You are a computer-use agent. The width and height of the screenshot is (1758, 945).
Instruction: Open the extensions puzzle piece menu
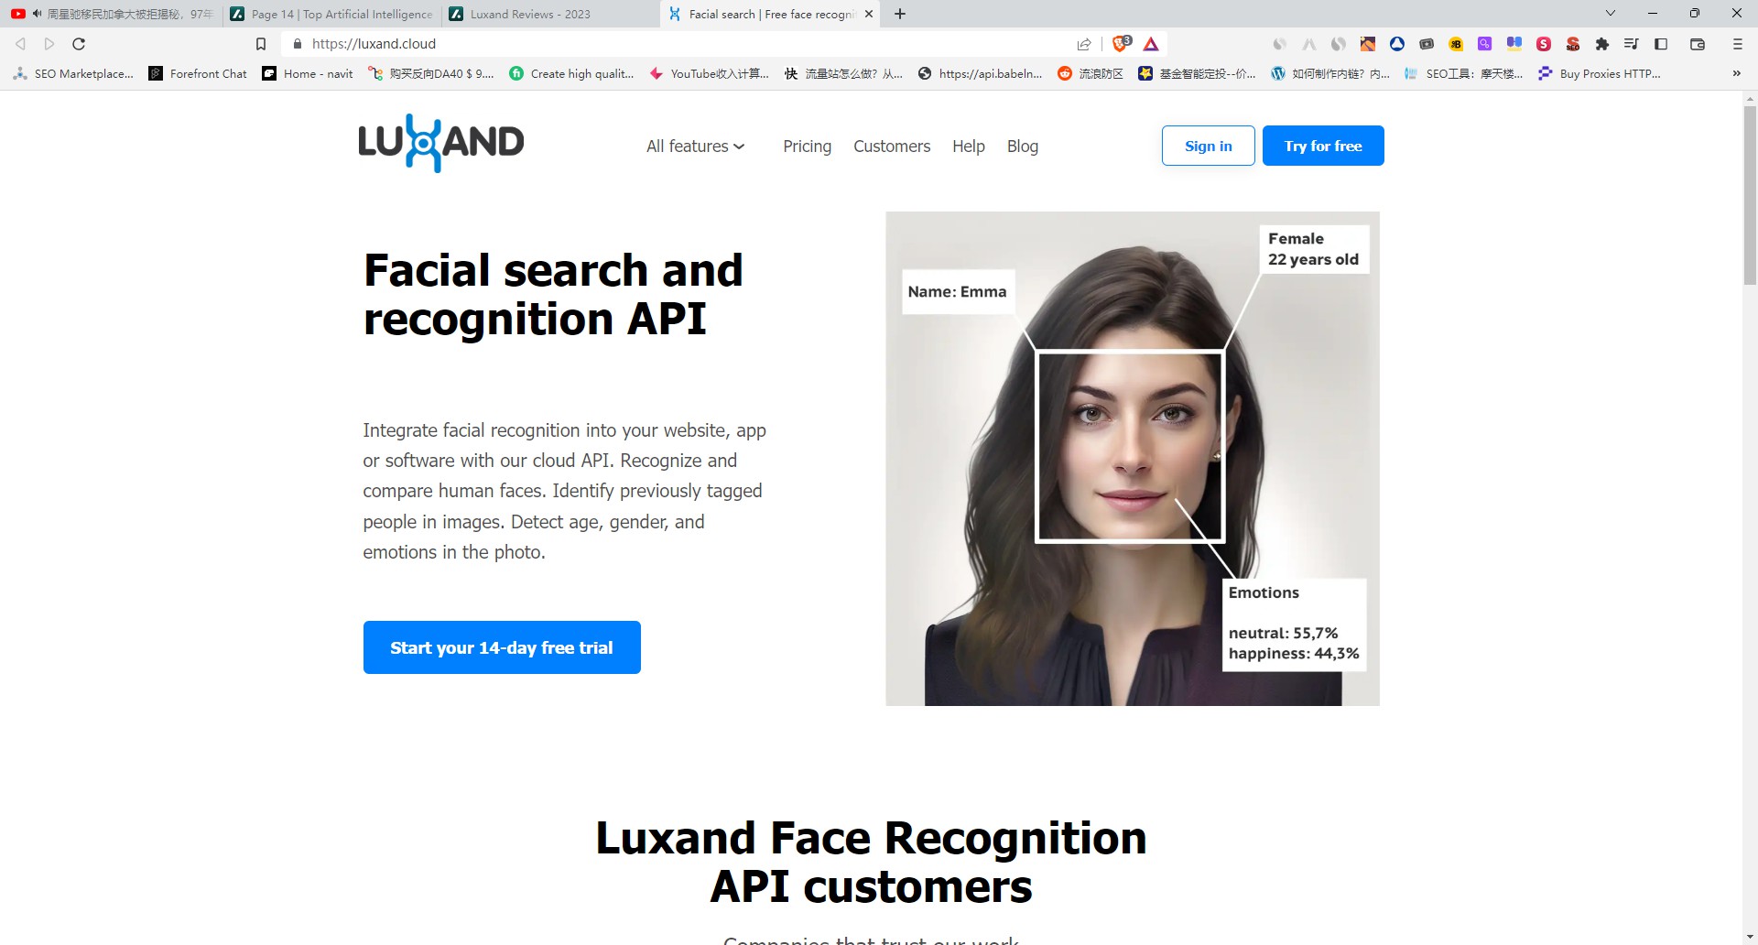1601,44
